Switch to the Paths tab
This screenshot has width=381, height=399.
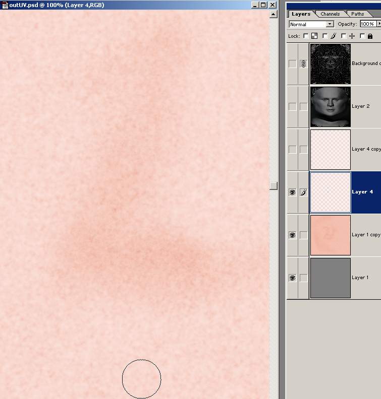(x=358, y=14)
